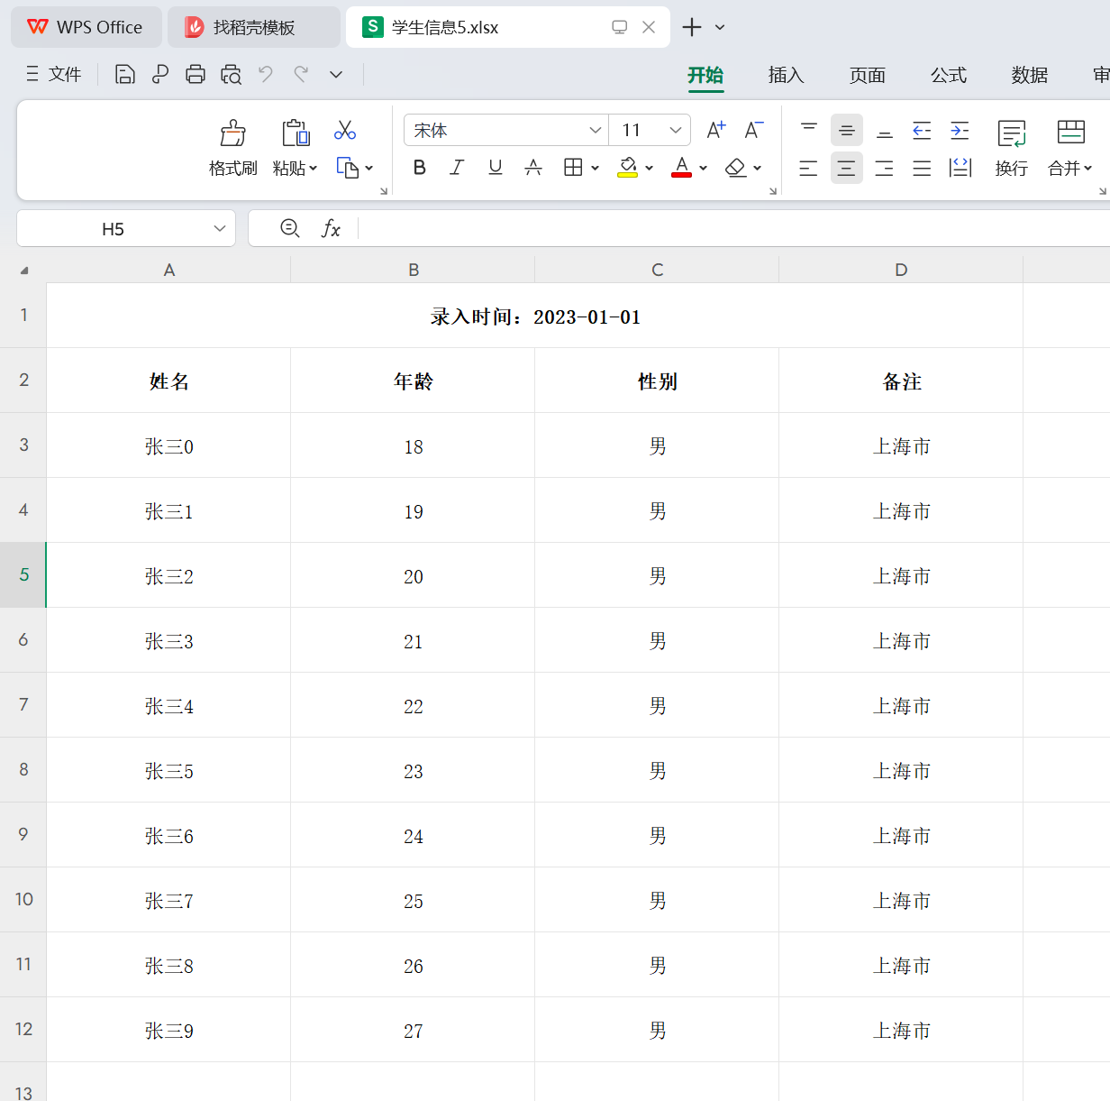The image size is (1110, 1101).
Task: Switch to the 页面 ribbon tab
Action: click(x=868, y=75)
